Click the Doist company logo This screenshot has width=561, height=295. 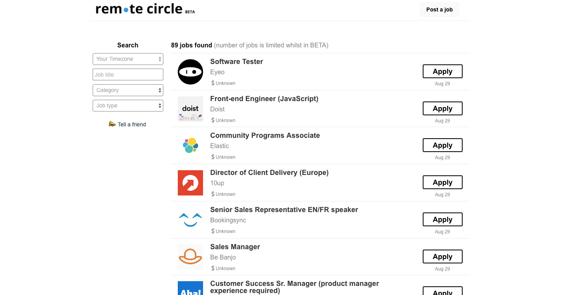[x=190, y=109]
